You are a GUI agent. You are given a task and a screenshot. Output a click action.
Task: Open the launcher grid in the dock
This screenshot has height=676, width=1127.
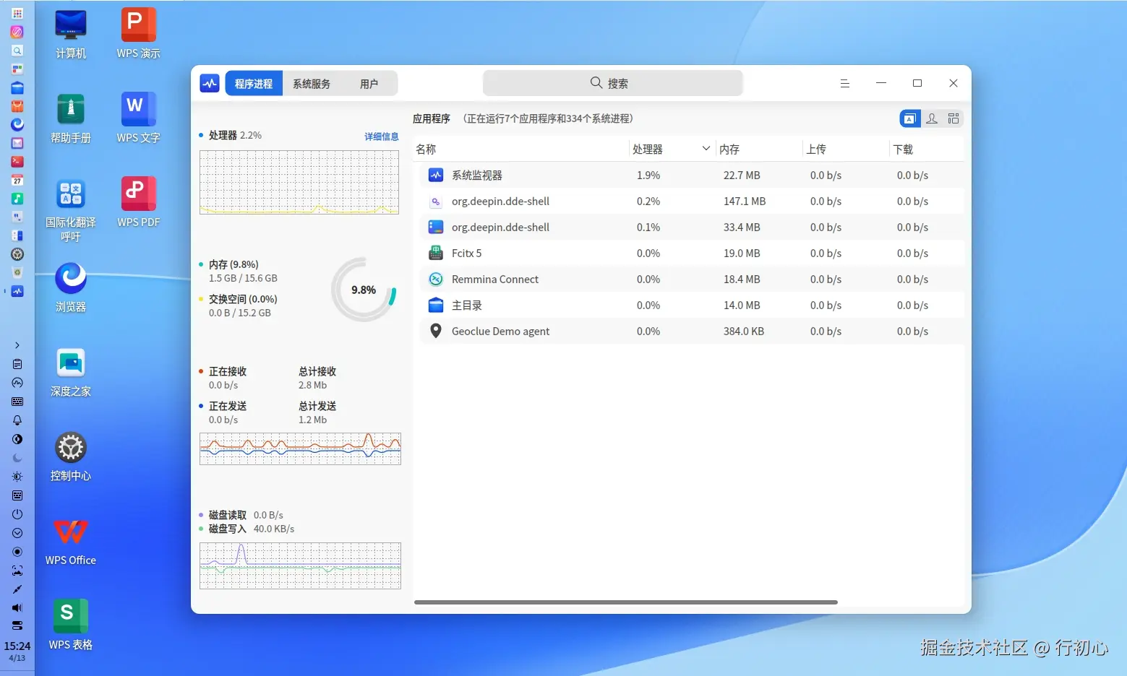click(17, 13)
